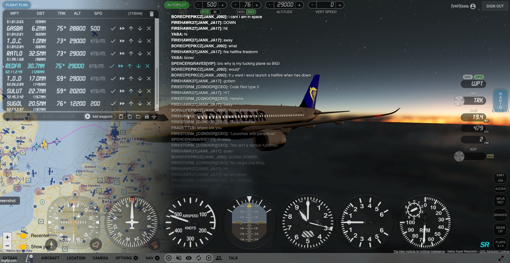Toggle the AUTOPILOT button
Viewport: 510px width, 263px height.
[177, 5]
